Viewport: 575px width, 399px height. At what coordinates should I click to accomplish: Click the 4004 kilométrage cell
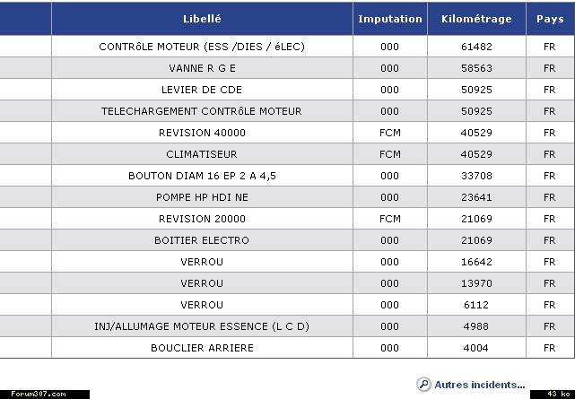[476, 348]
